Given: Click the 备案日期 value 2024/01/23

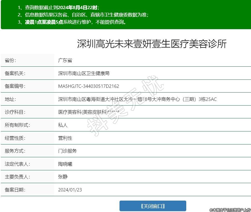Looking at the screenshot, I should point(70,190).
